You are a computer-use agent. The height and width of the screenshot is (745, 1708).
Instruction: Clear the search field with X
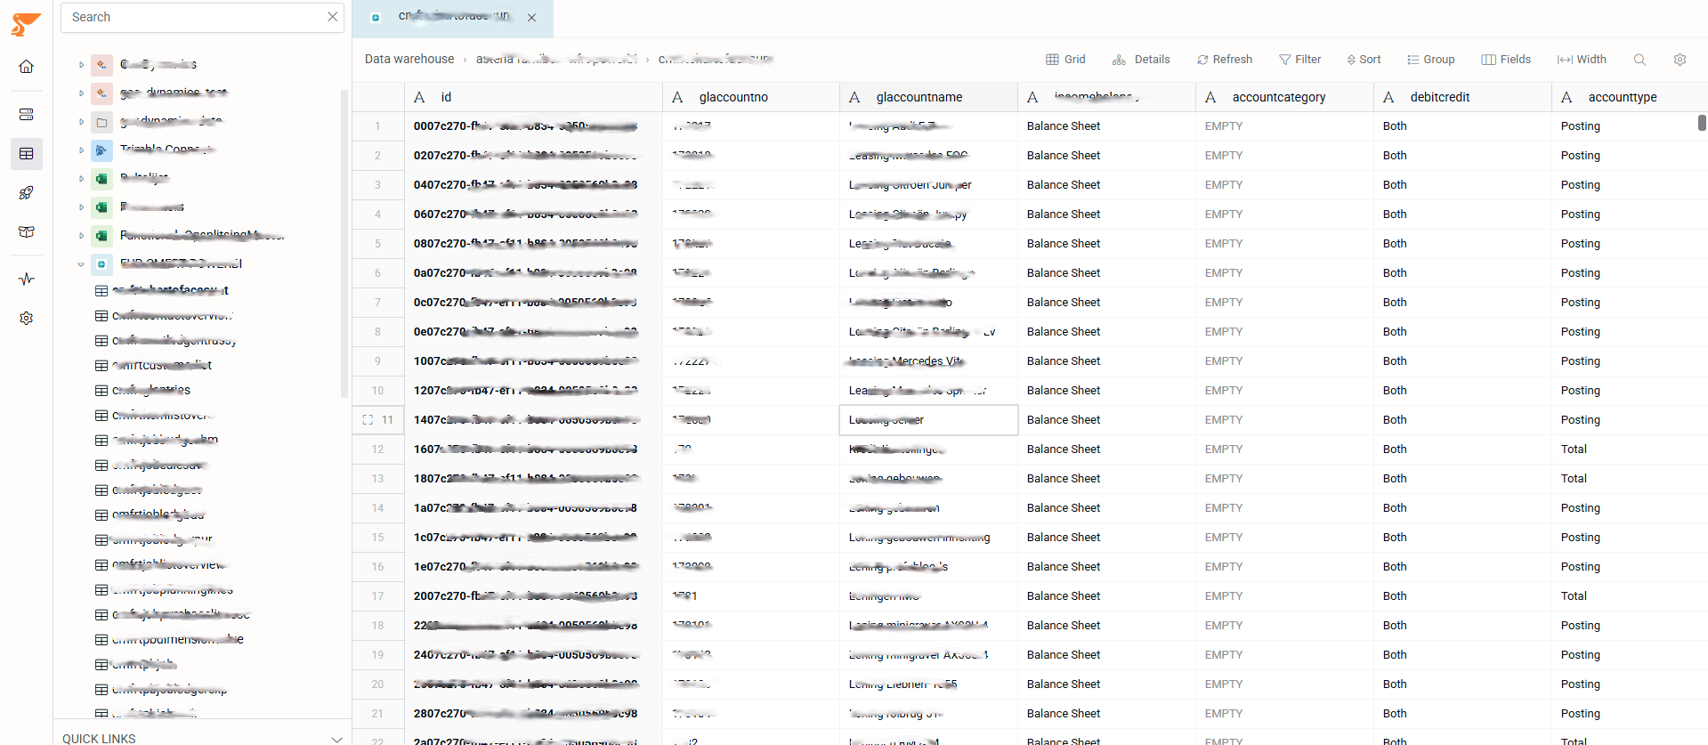(x=332, y=17)
